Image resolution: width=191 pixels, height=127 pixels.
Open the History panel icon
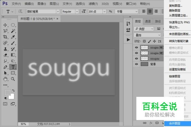(128, 24)
